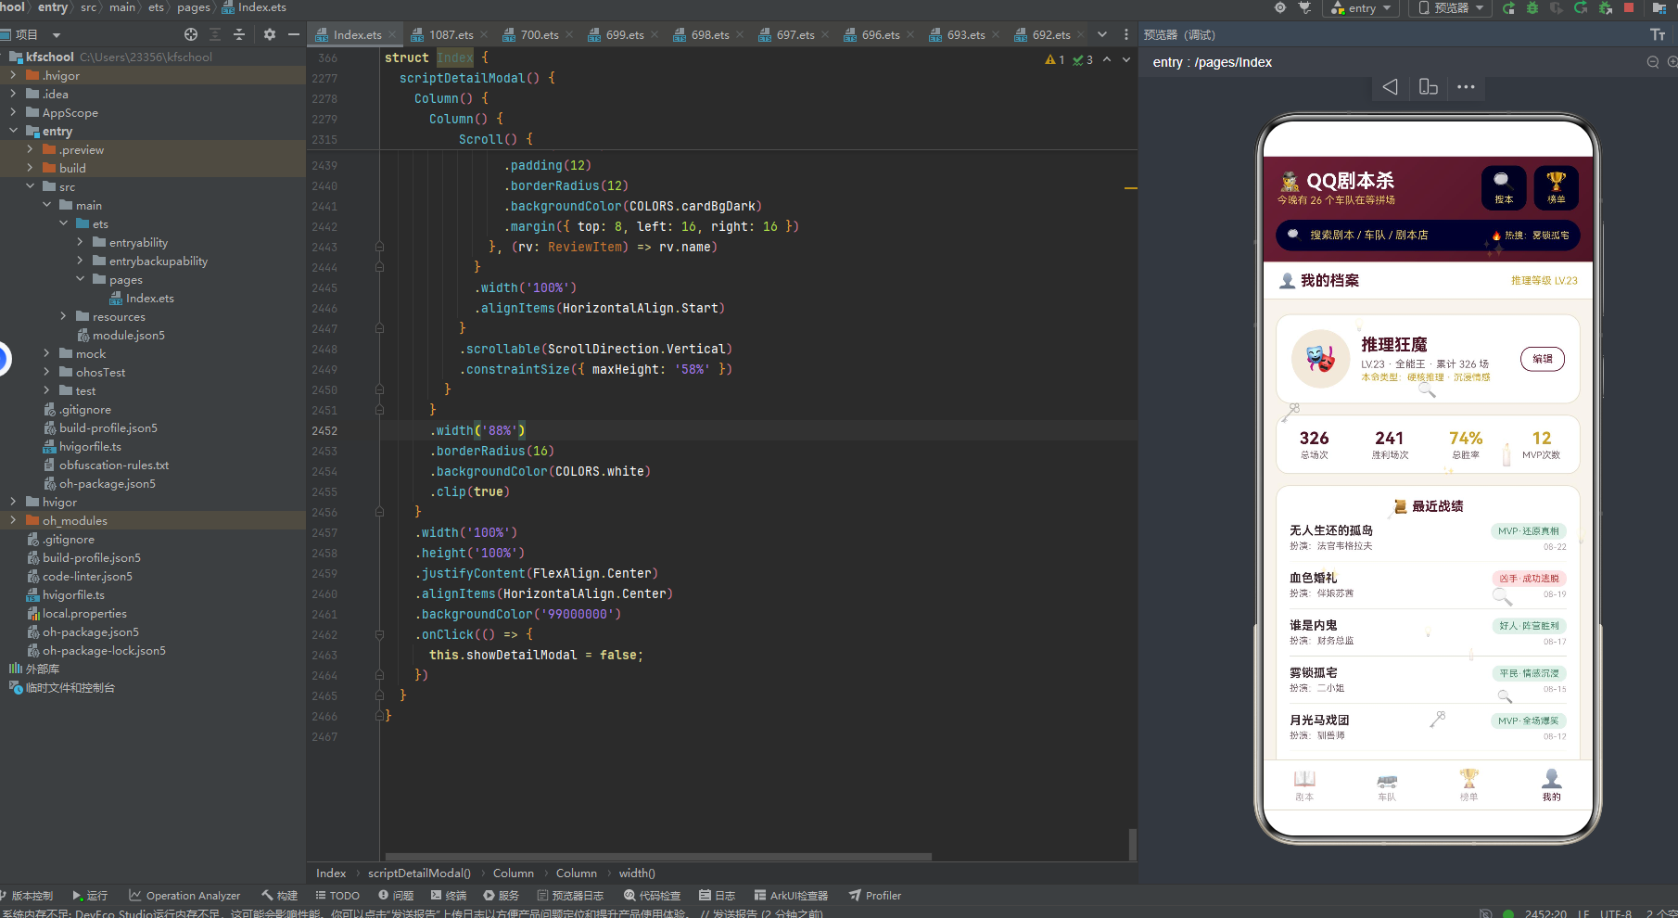This screenshot has height=918, width=1678.
Task: Open project panel gear settings
Action: tap(270, 34)
